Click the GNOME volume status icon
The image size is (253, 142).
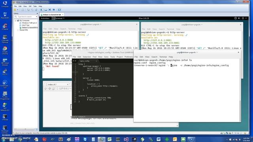[x=239, y=18]
